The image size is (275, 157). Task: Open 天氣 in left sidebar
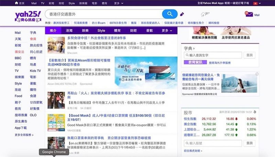(x=18, y=39)
